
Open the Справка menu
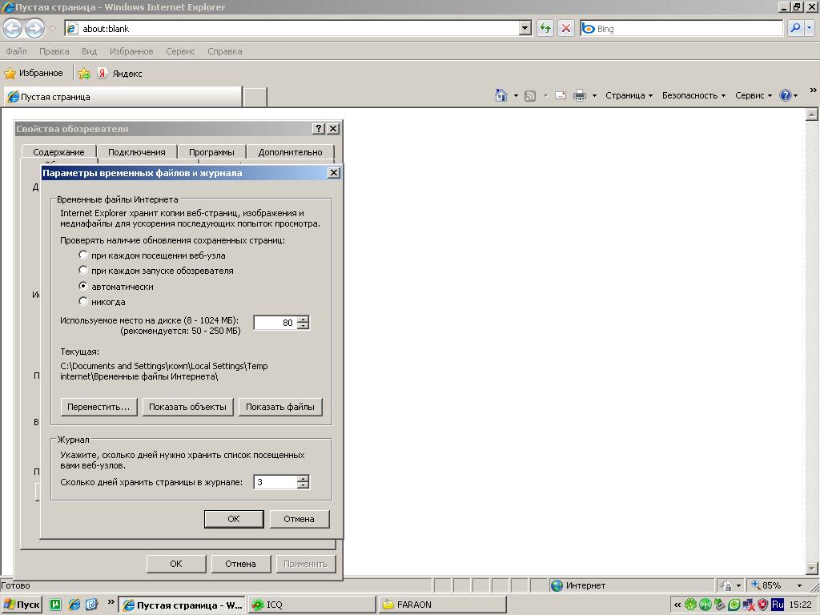pos(224,51)
